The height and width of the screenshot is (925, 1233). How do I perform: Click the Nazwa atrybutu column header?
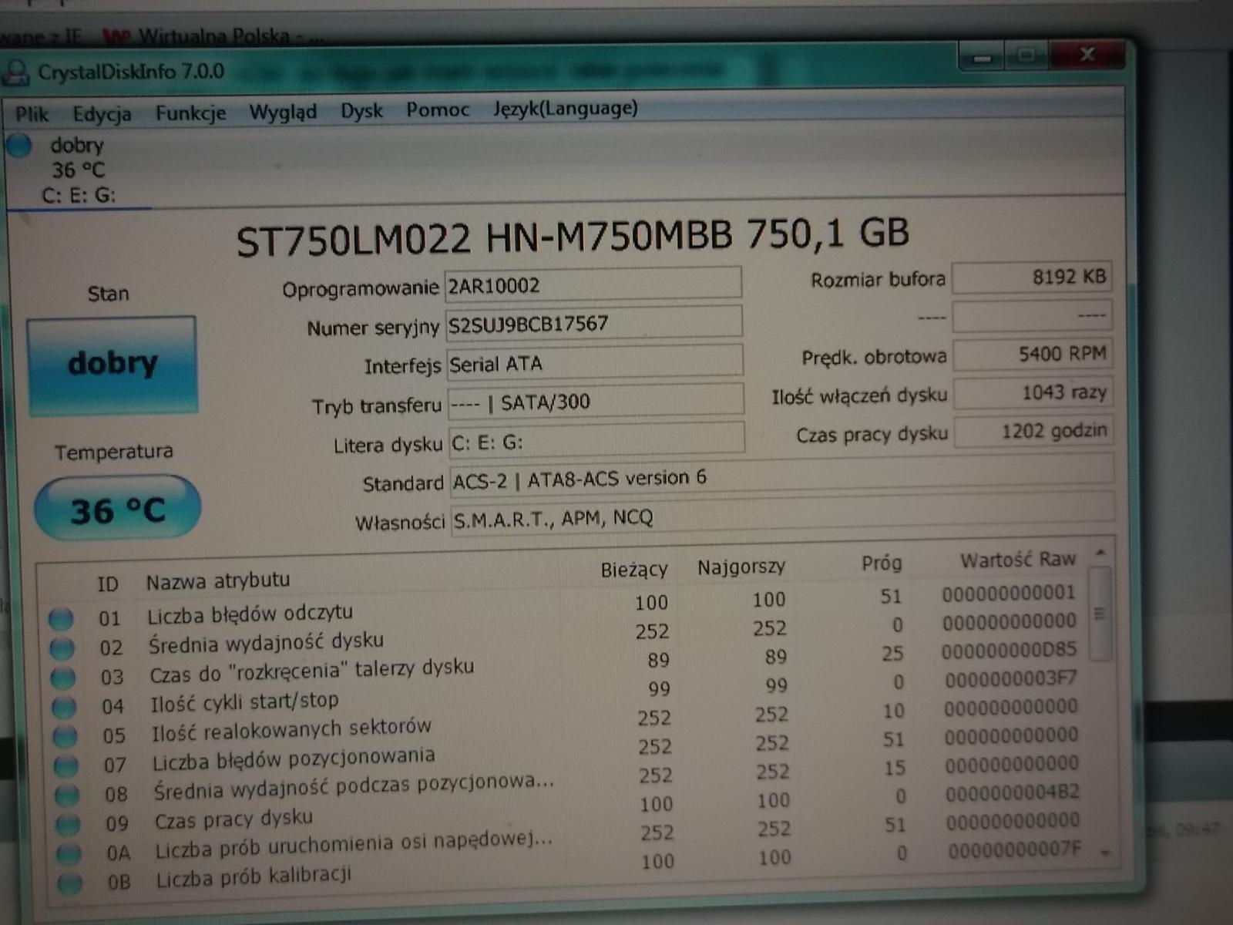[218, 580]
